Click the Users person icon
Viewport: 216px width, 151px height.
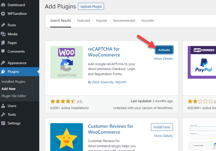click(3, 106)
